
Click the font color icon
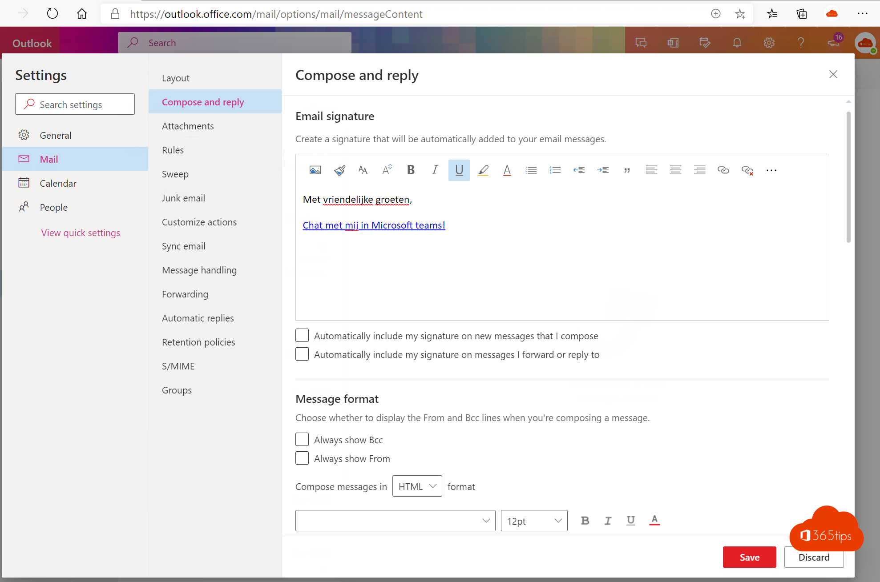click(x=508, y=170)
